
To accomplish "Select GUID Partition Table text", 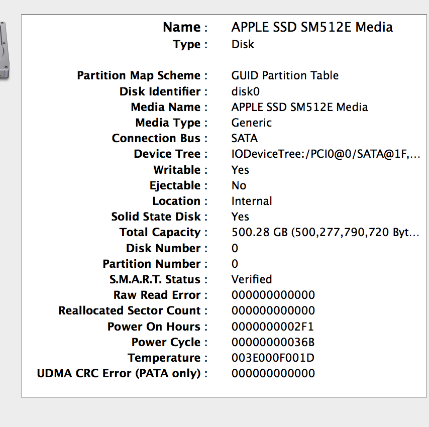I will (285, 75).
